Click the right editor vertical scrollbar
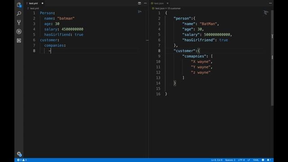Viewport: 288px width, 162px height. pyautogui.click(x=272, y=58)
